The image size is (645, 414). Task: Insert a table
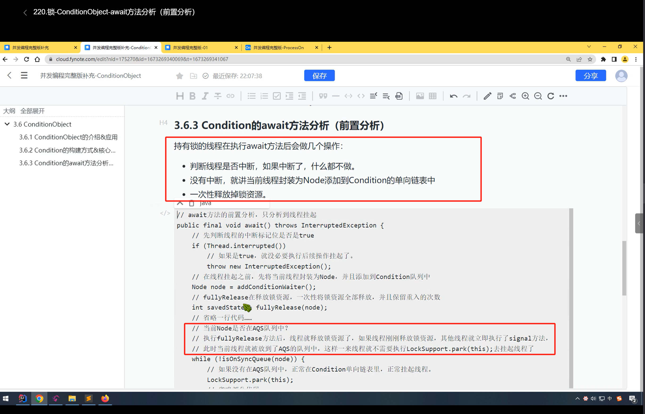(x=432, y=96)
